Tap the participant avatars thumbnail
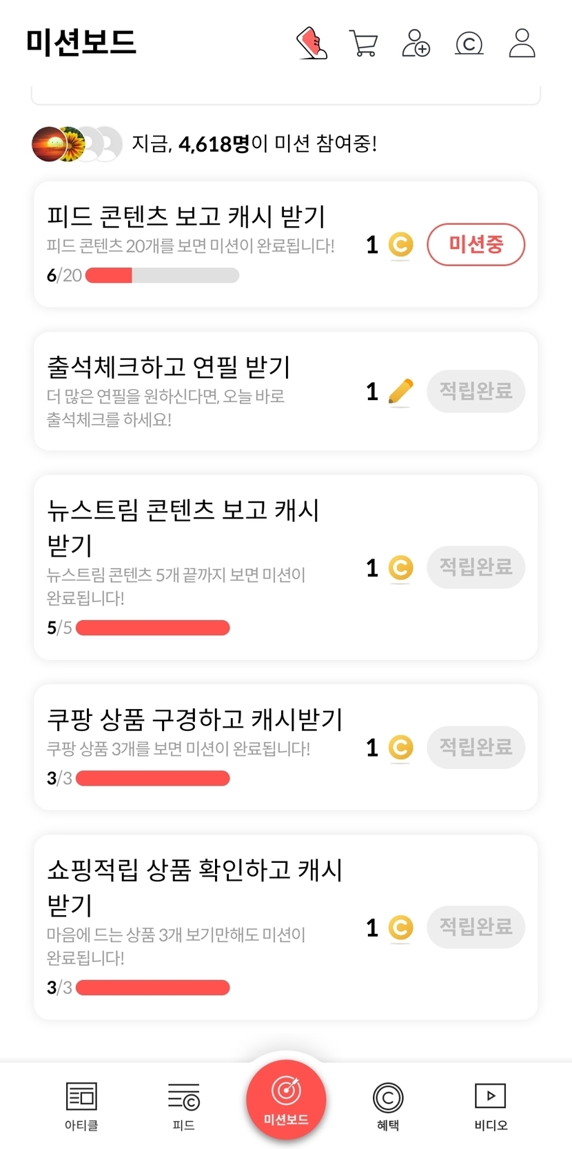572x1149 pixels. [76, 144]
